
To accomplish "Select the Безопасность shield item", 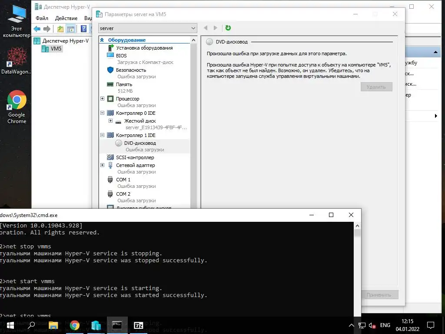I will (x=131, y=70).
